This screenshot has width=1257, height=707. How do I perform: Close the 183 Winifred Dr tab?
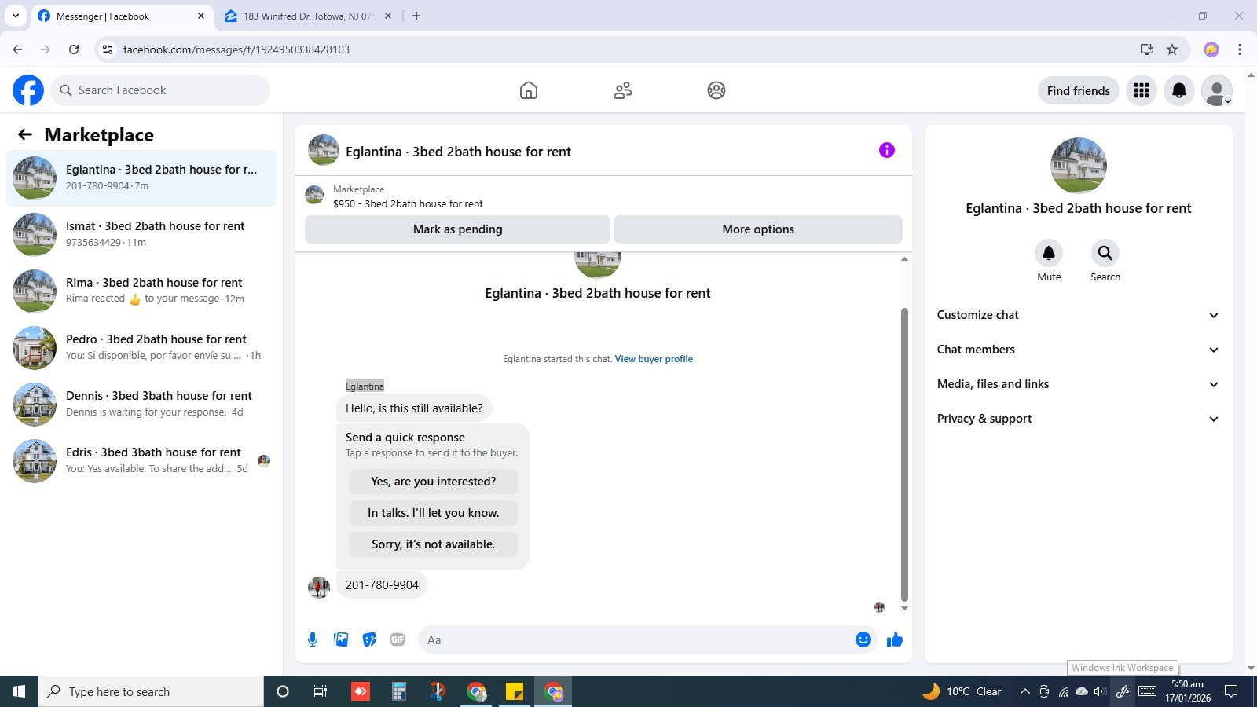[387, 16]
